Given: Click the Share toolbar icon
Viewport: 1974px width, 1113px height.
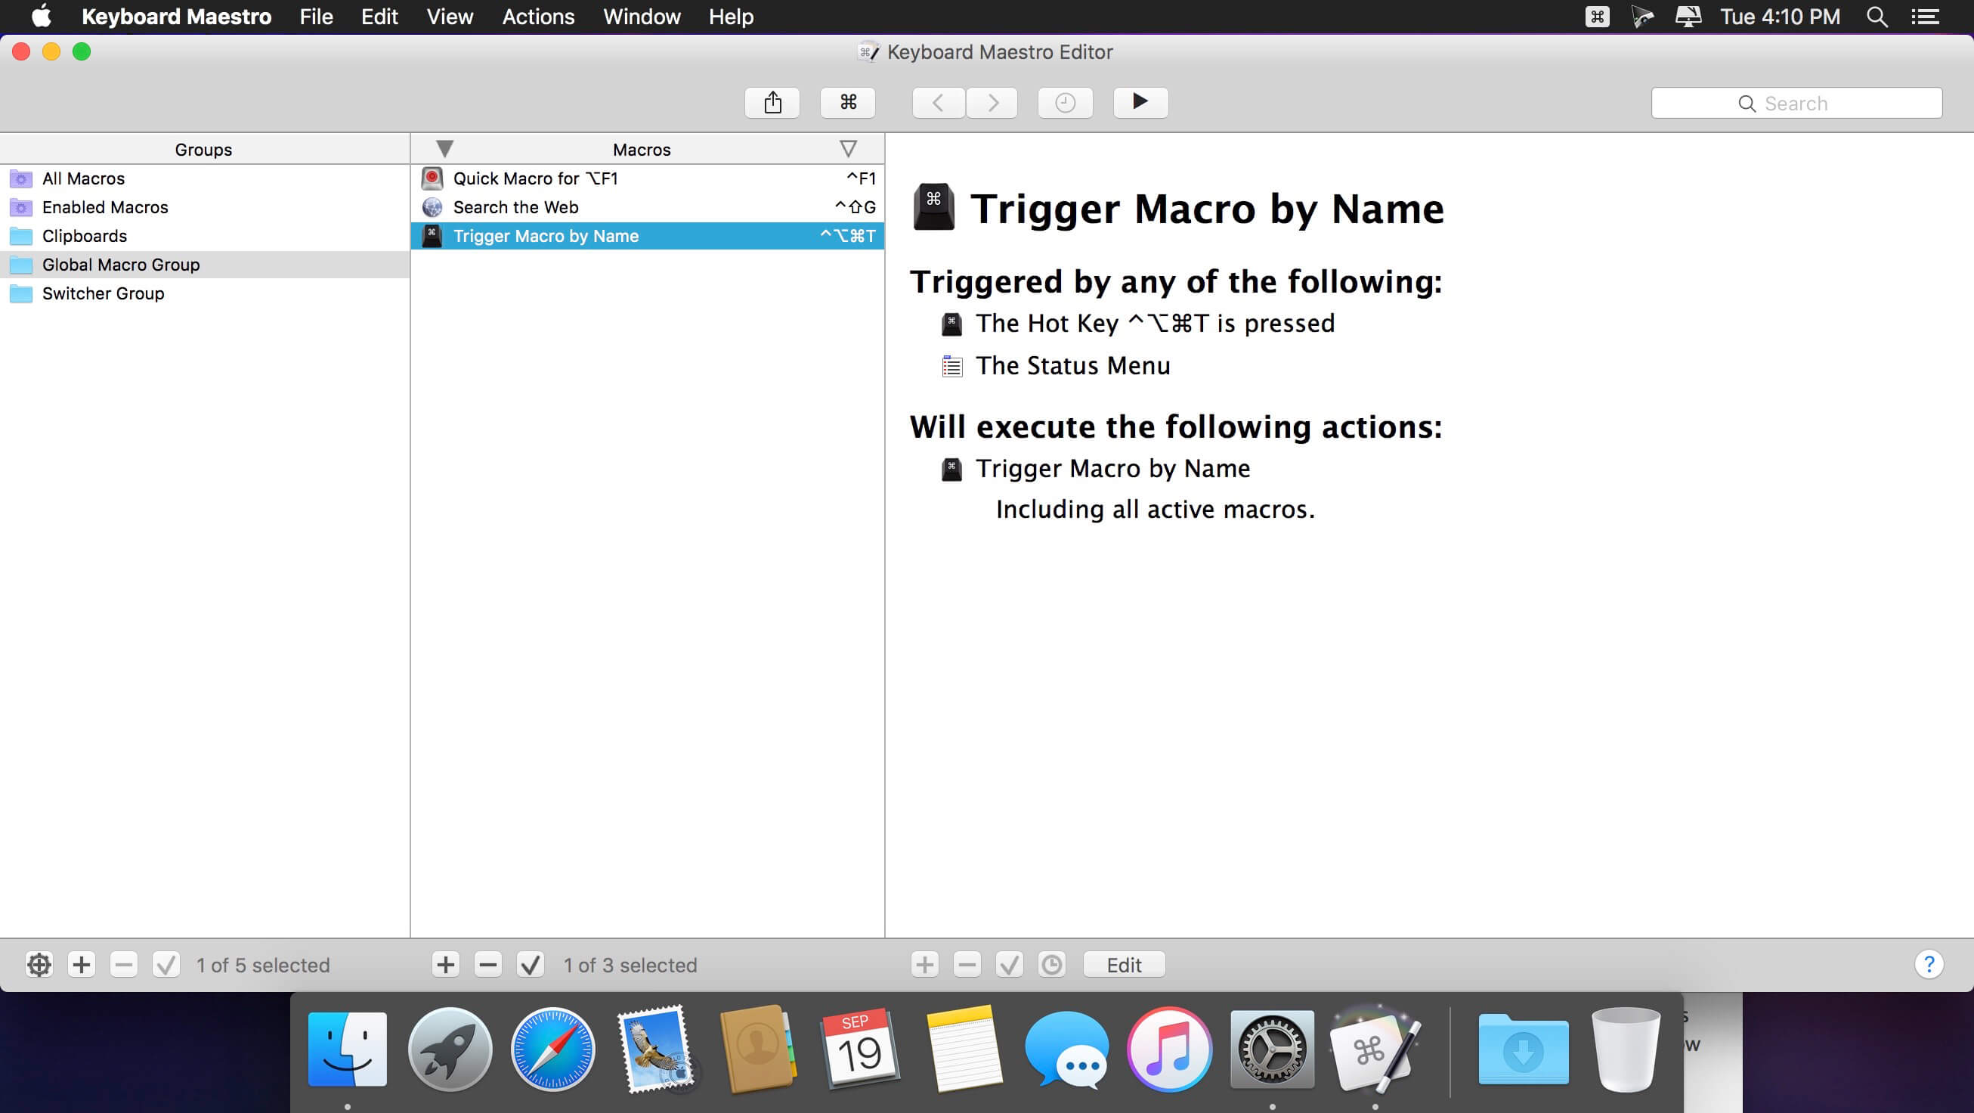Looking at the screenshot, I should (x=772, y=103).
